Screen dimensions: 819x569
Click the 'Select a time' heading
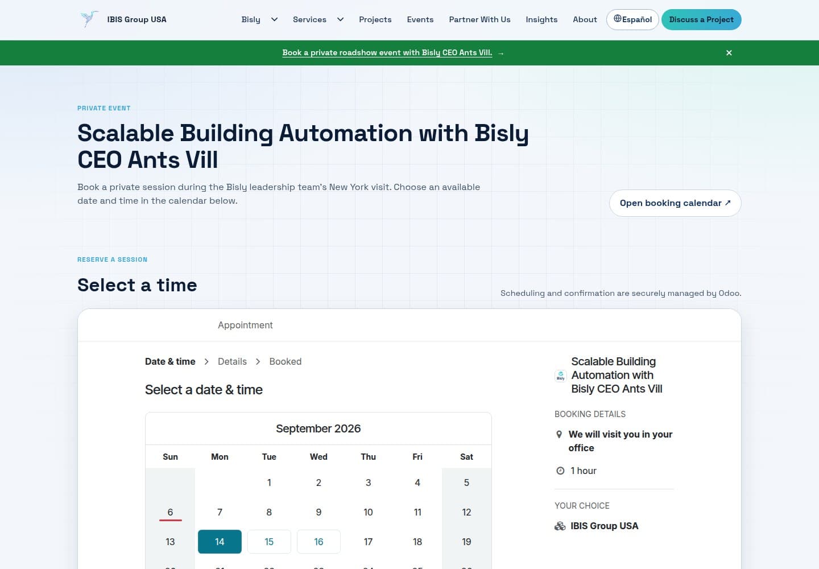(x=137, y=285)
